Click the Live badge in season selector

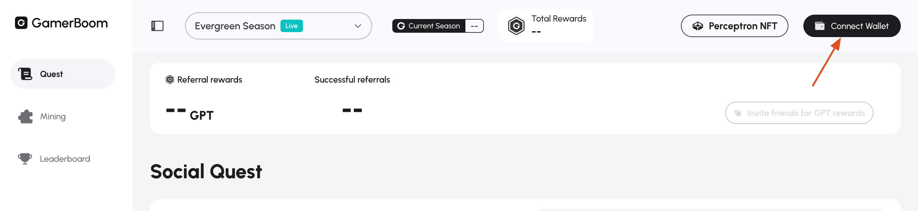(291, 26)
